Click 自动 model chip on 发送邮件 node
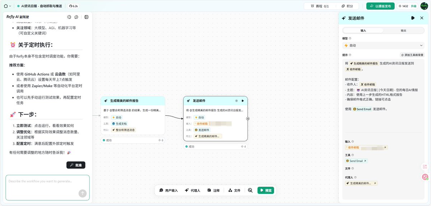Viewport: 431px width, 206px height. coord(199,117)
